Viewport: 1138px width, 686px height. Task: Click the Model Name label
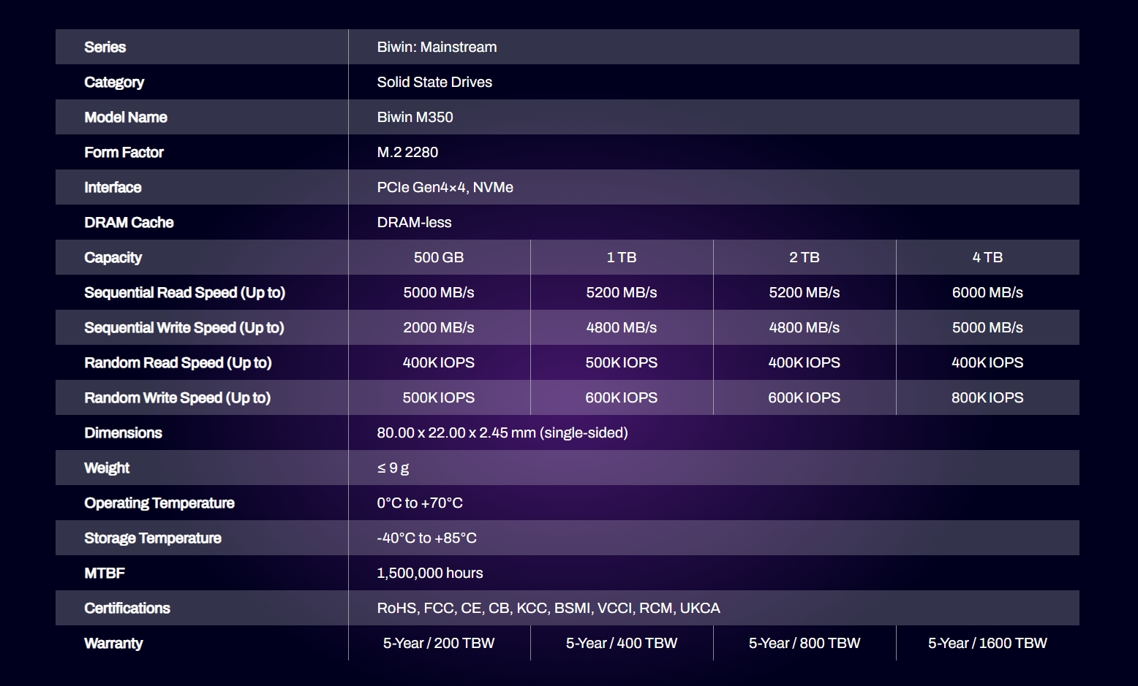126,117
